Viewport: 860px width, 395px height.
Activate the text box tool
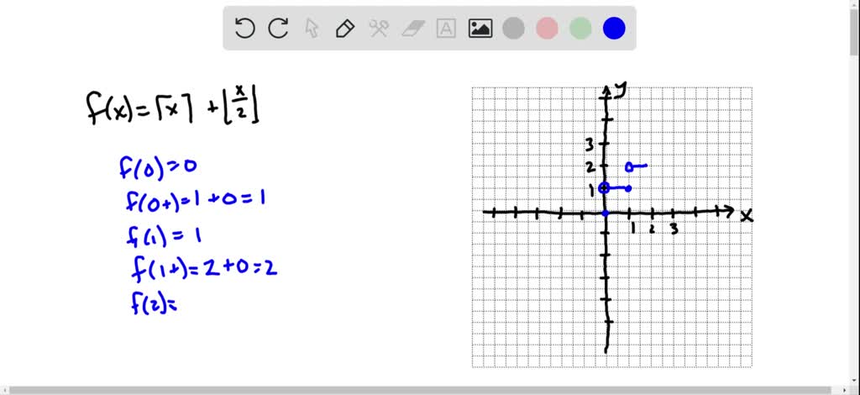tap(446, 29)
